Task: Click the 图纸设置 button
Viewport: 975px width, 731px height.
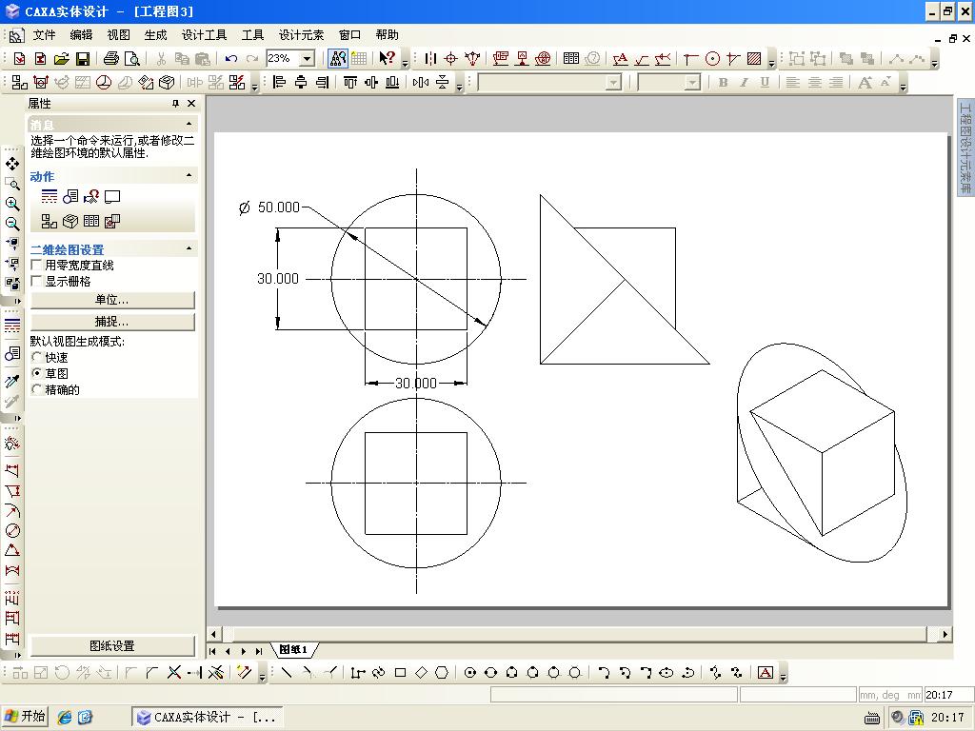Action: [x=112, y=646]
